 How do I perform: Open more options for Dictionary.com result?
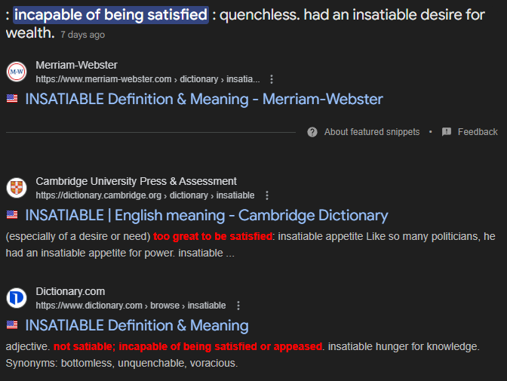coord(238,306)
